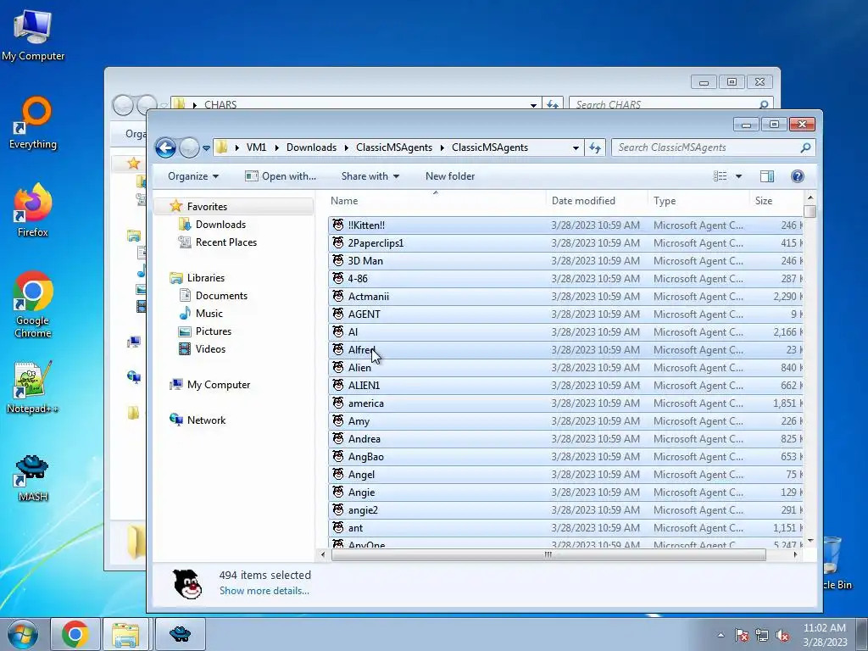The image size is (868, 651).
Task: Open My Computer desktop icon
Action: coord(33,36)
